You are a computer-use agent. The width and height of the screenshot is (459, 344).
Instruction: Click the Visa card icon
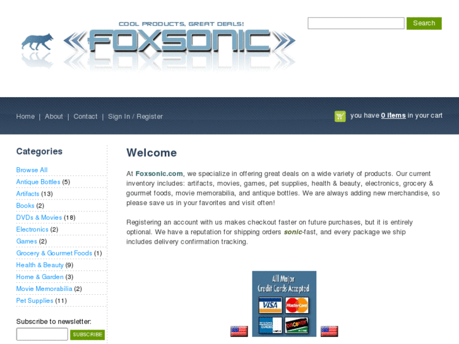(x=270, y=305)
